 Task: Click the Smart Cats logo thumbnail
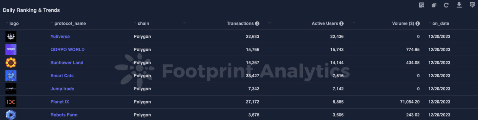tap(11, 76)
